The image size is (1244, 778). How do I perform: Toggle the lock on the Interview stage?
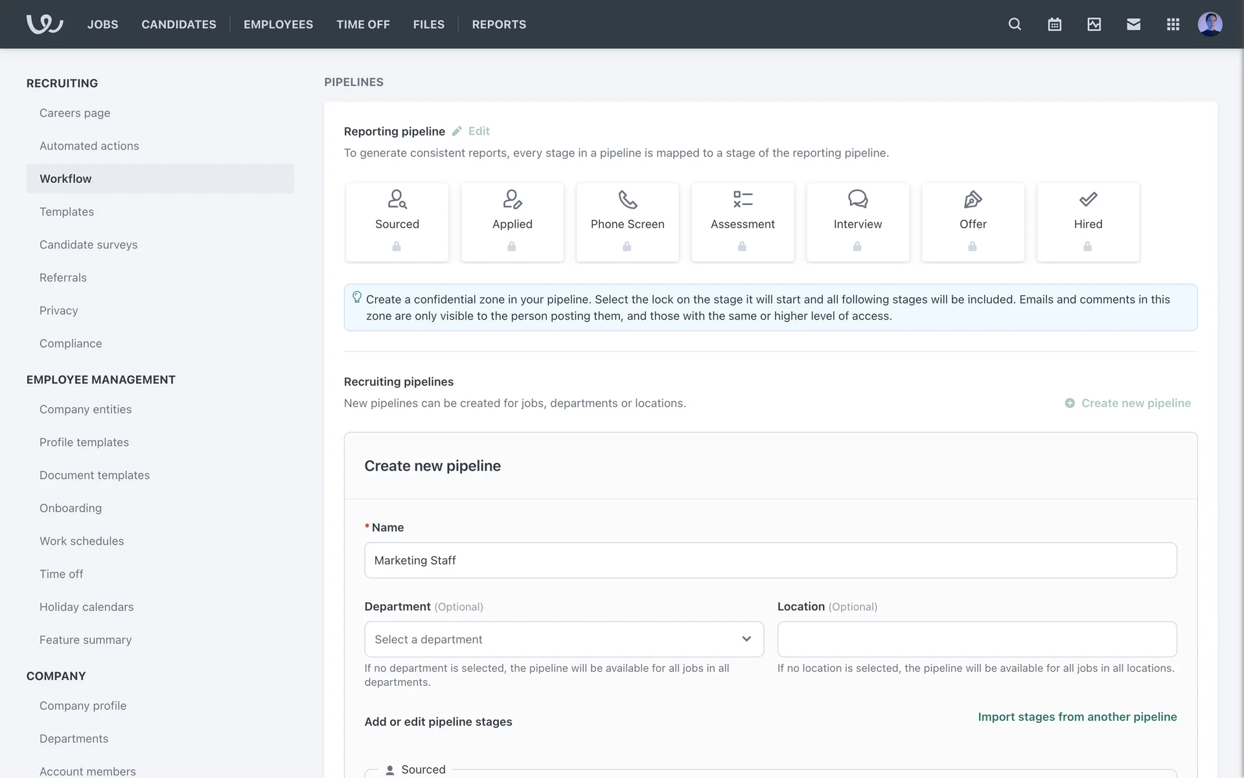tap(857, 246)
